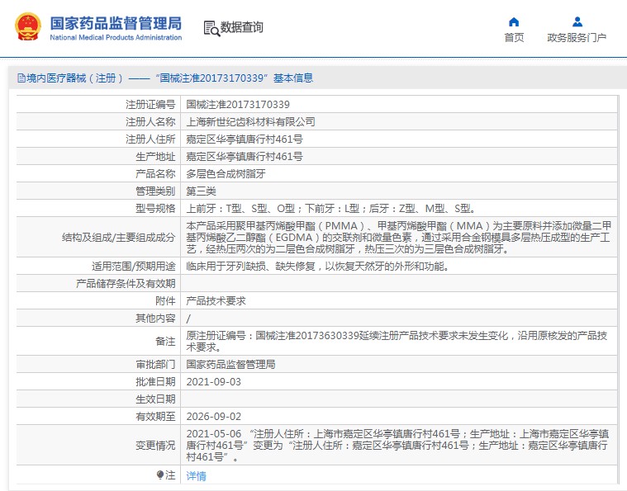Click expiry date 2026-09-02 value
The width and height of the screenshot is (627, 491).
coord(214,417)
